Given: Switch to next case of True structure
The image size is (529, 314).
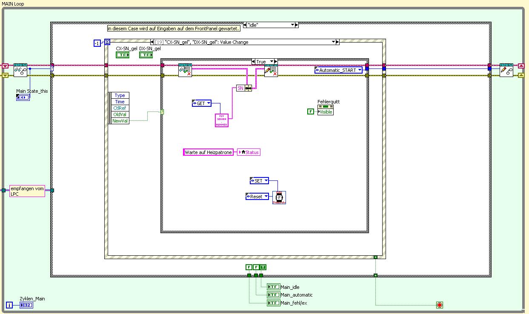Looking at the screenshot, I should click(x=275, y=62).
